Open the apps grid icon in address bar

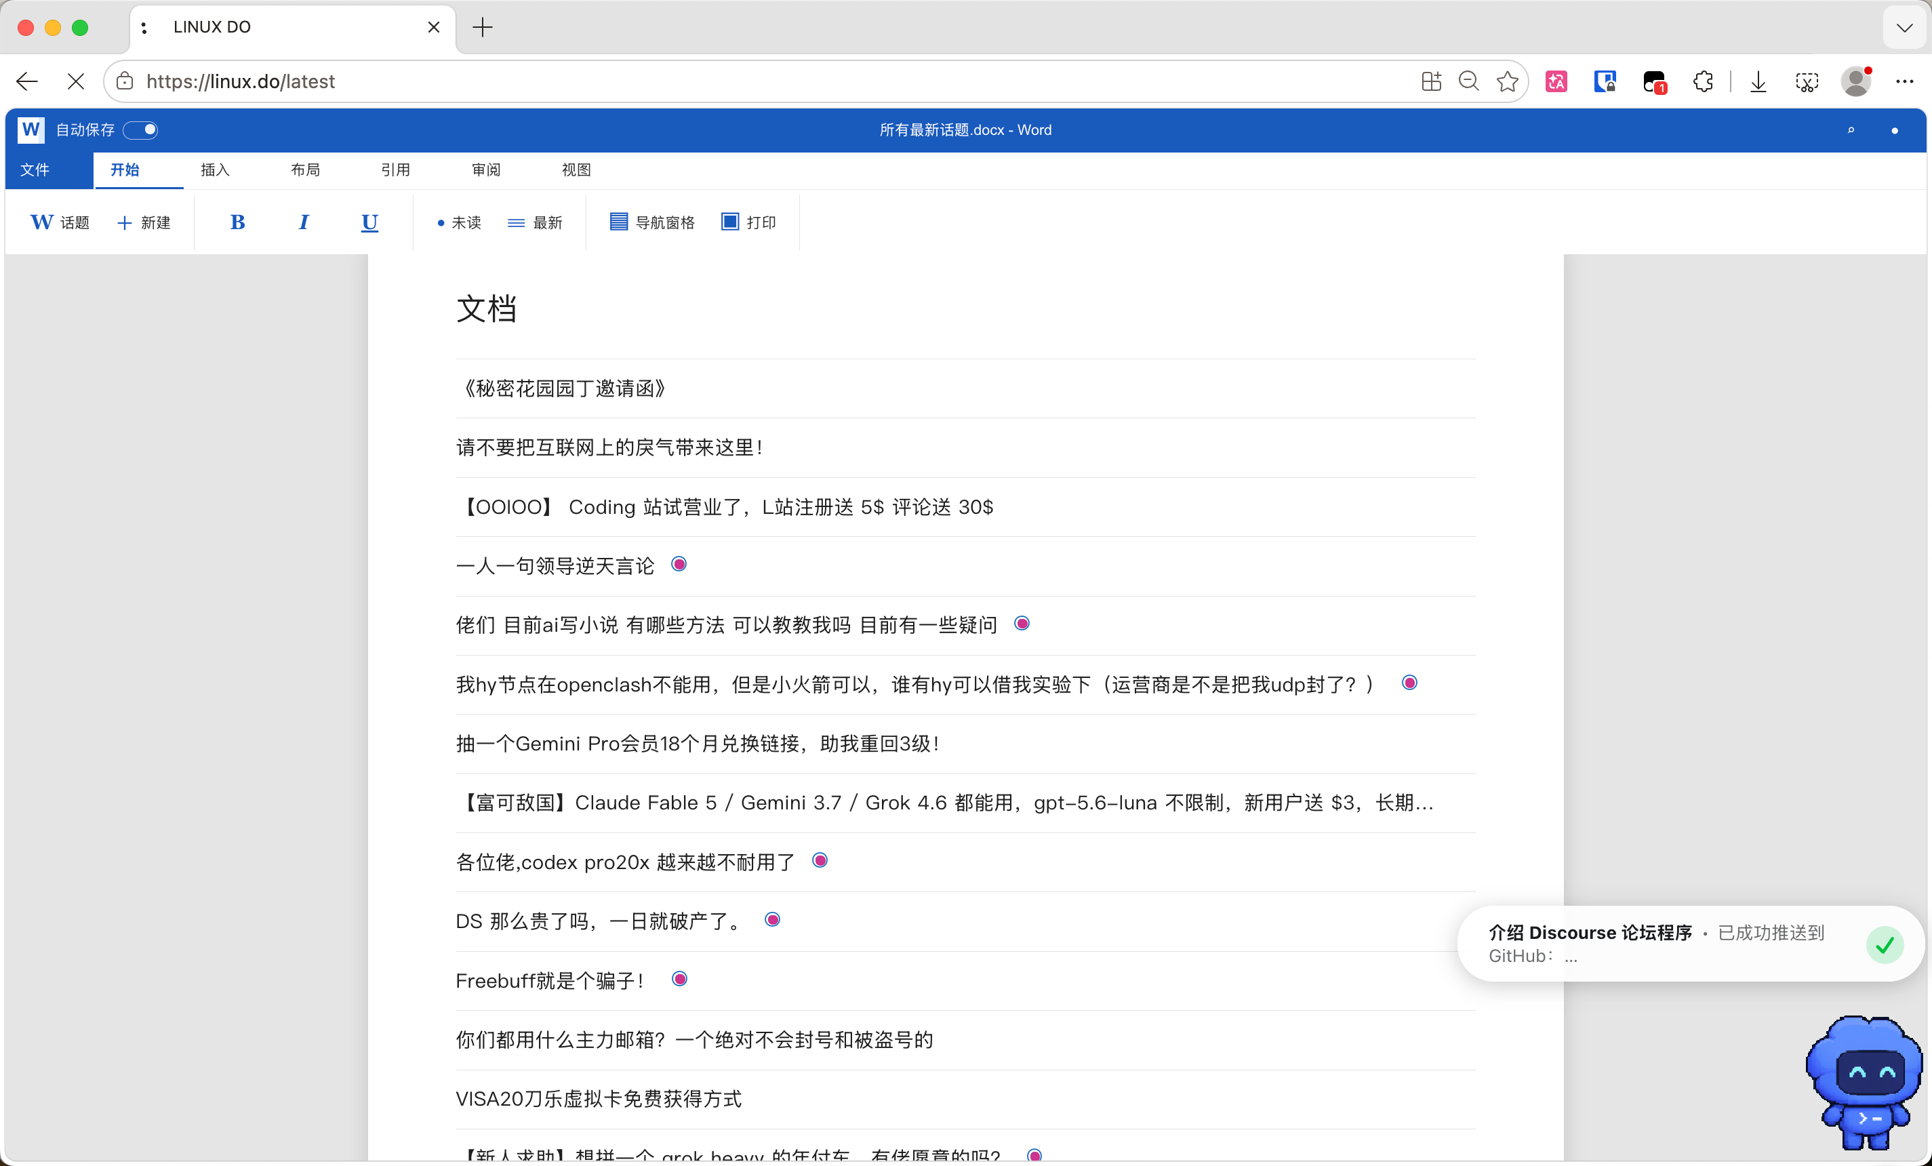[x=1431, y=81]
